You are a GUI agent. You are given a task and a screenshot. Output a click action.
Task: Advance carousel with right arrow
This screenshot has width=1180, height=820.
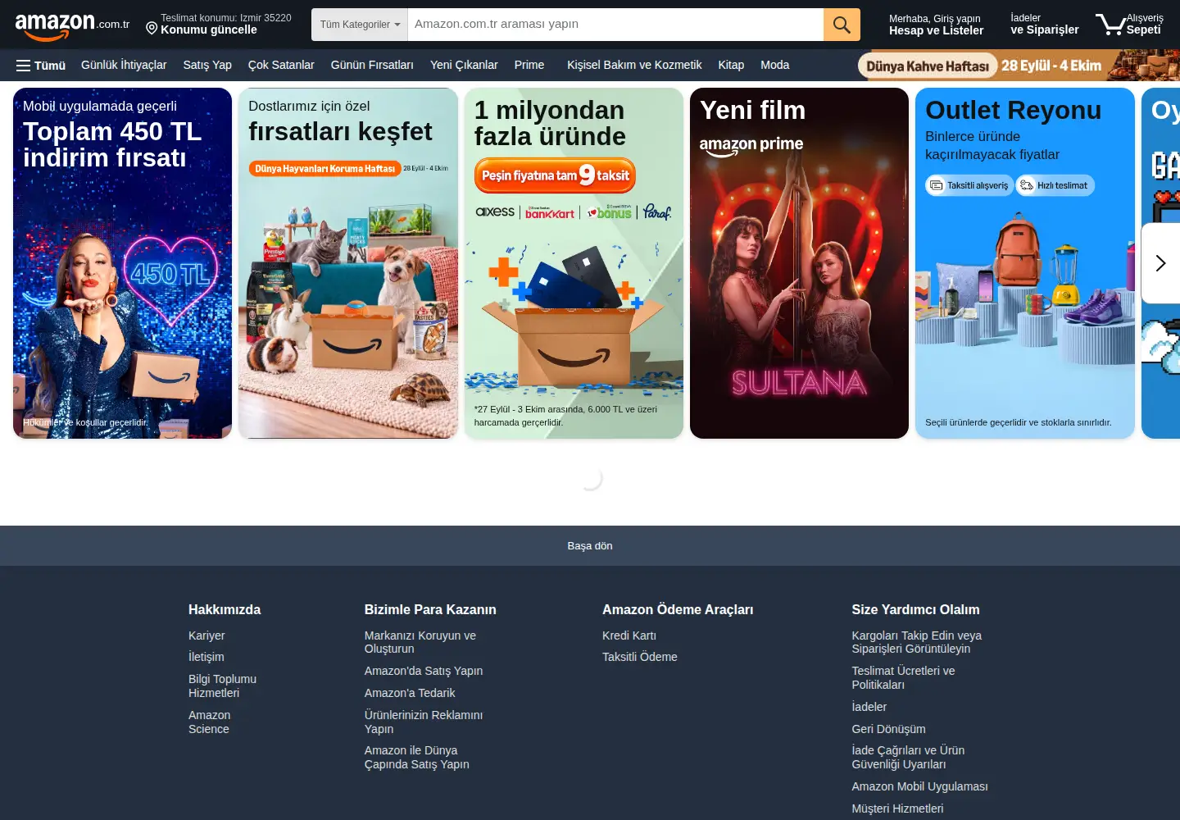tap(1160, 263)
